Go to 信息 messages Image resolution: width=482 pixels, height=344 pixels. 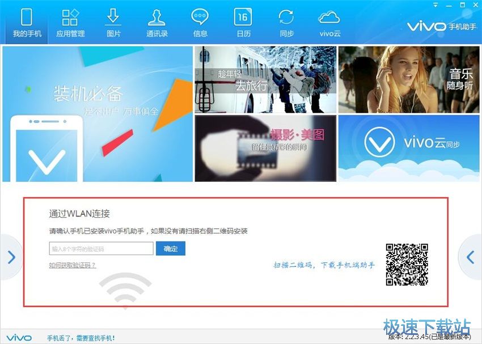tap(200, 23)
